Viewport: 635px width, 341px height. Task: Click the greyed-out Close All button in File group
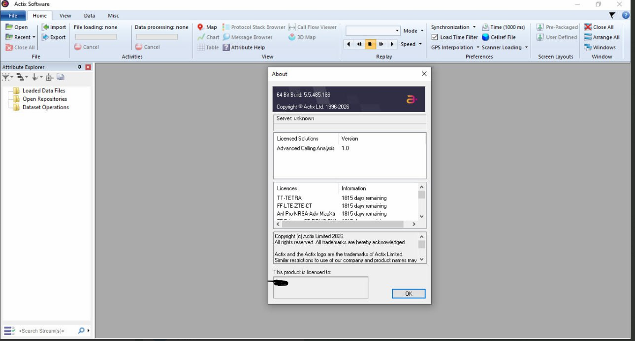pos(20,48)
